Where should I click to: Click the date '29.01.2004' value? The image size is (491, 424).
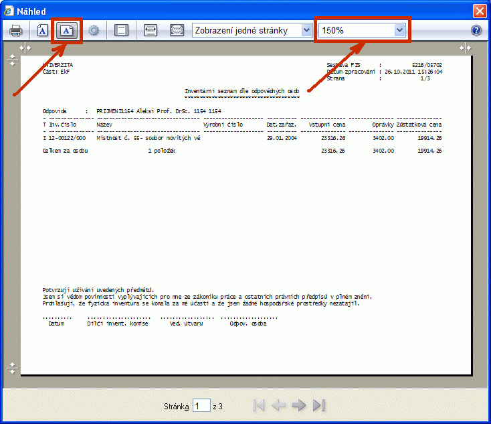click(x=282, y=138)
